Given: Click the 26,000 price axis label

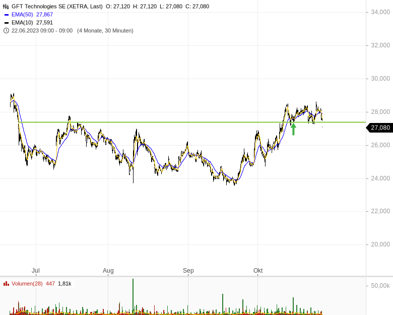Looking at the screenshot, I should [x=380, y=145].
